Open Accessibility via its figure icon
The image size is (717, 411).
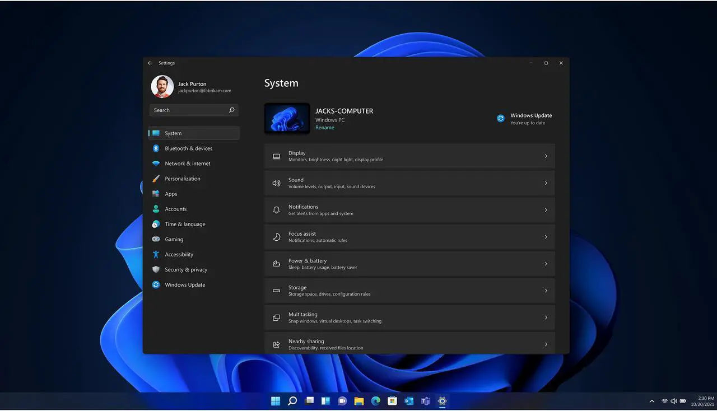point(156,254)
